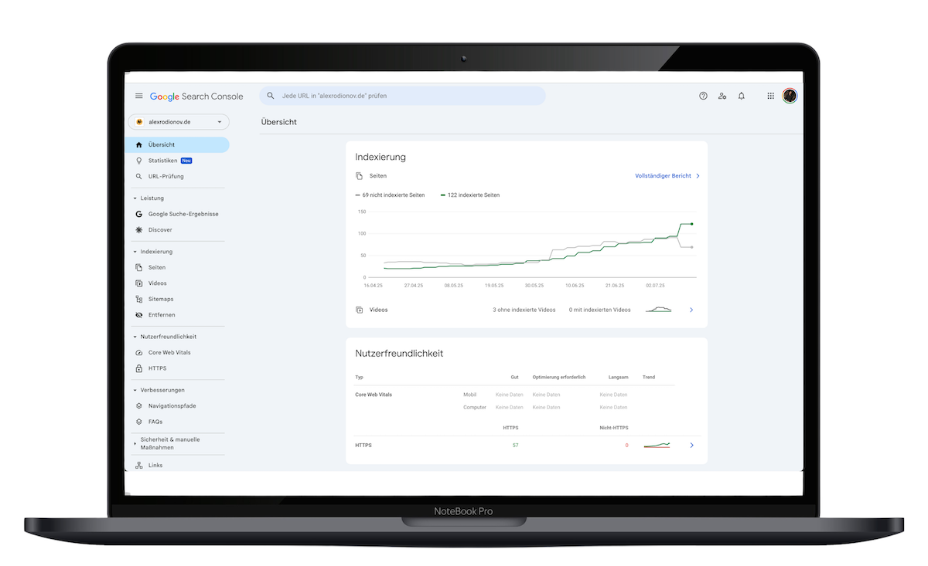The height and width of the screenshot is (566, 928).
Task: Click 0 mit indexierten Videos text
Action: pos(600,310)
